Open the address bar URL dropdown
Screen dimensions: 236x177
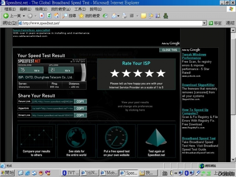point(204,23)
